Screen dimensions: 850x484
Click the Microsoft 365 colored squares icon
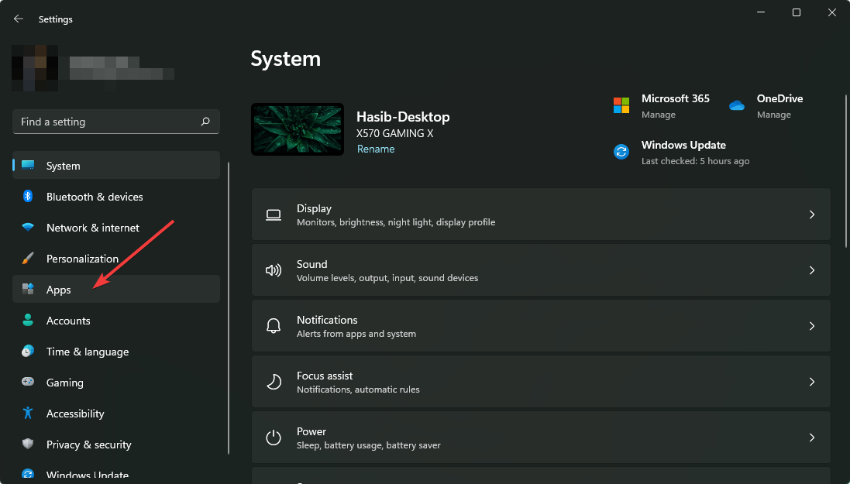(621, 104)
